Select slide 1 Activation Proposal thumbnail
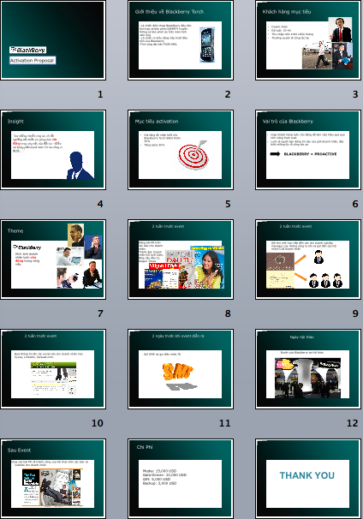363x519 pixels. click(53, 40)
